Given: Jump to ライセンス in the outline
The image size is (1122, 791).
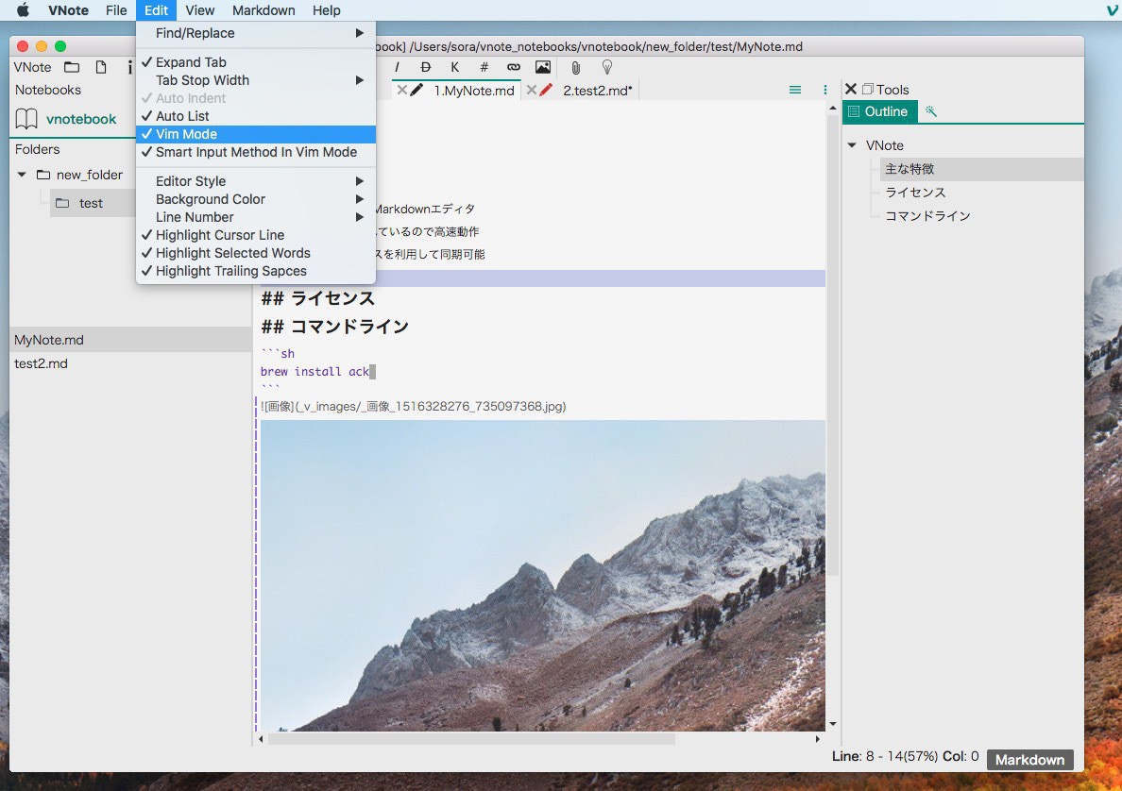Looking at the screenshot, I should pyautogui.click(x=914, y=193).
